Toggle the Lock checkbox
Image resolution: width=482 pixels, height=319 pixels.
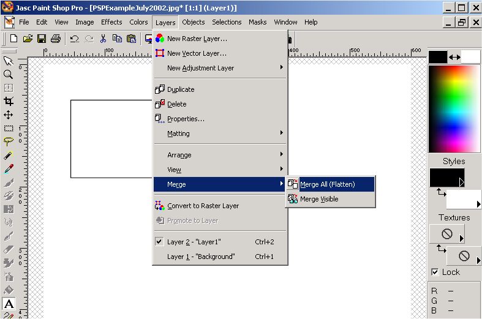coord(435,272)
